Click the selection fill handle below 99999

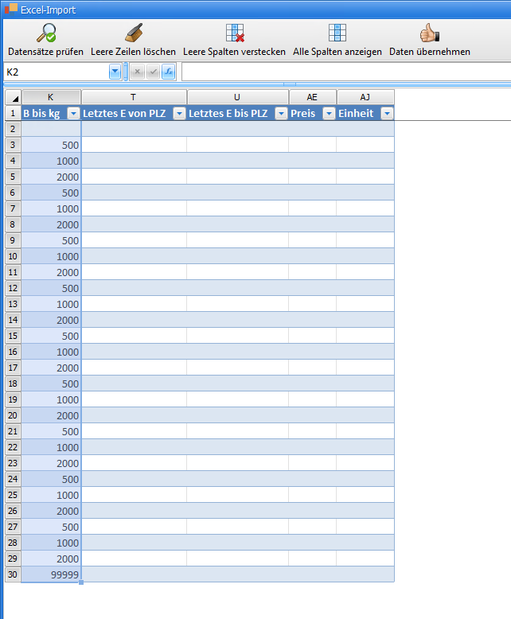[81, 582]
